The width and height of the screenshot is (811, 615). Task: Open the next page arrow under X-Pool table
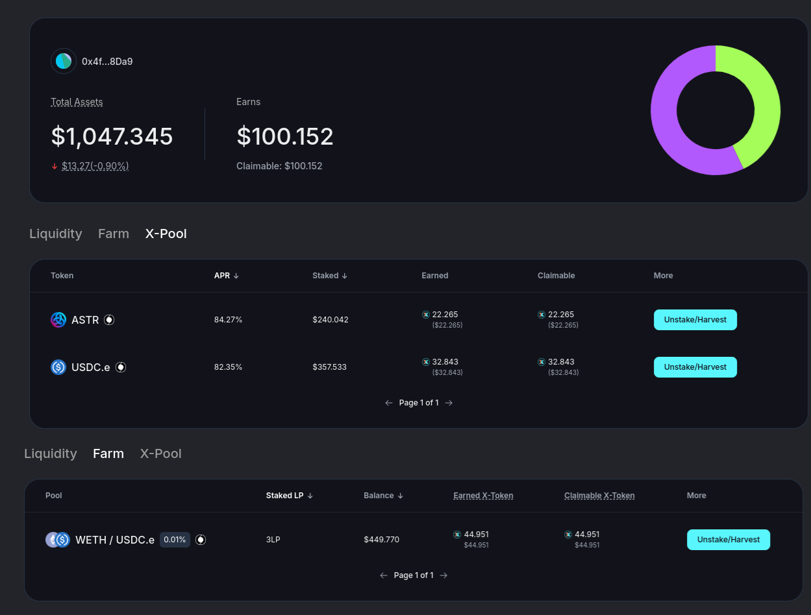[x=450, y=402]
